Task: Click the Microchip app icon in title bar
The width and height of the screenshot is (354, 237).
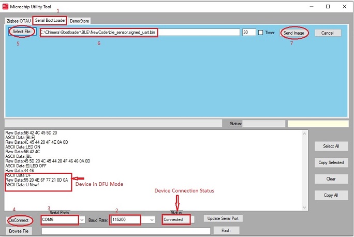Action: [5, 7]
